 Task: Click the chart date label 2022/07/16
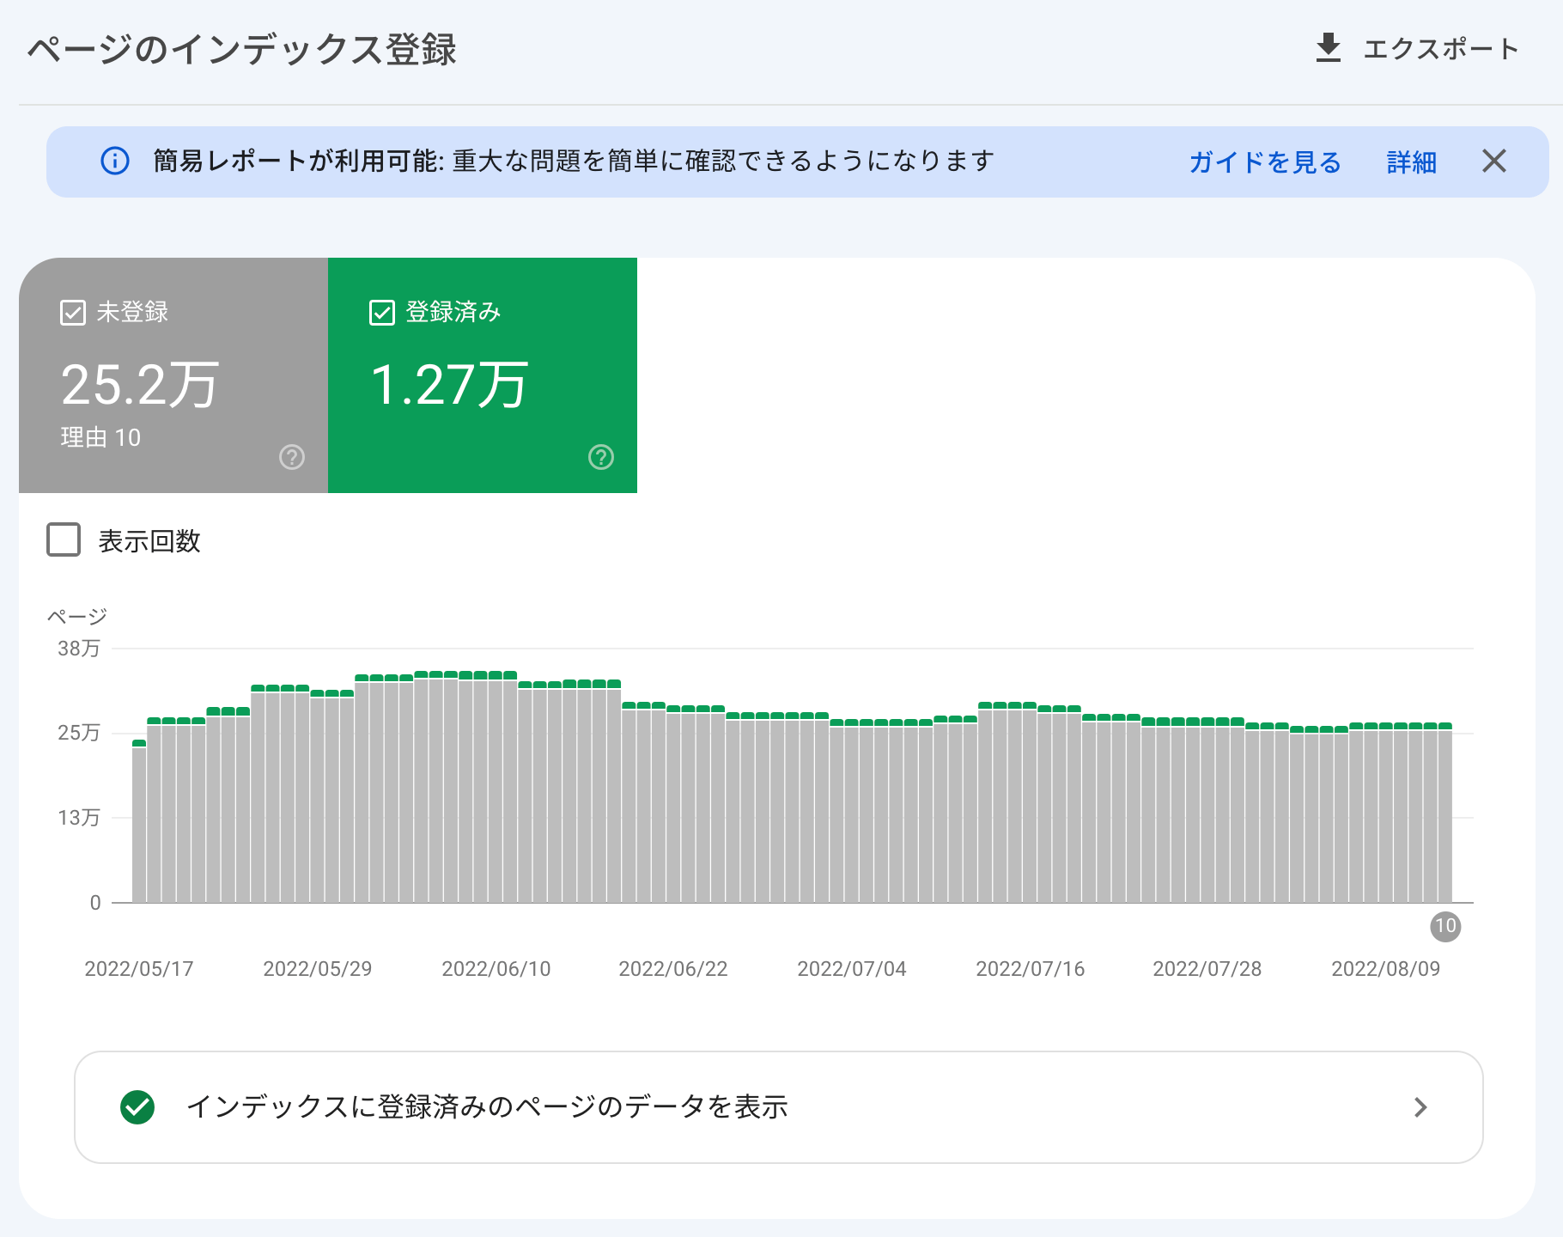pos(1031,969)
